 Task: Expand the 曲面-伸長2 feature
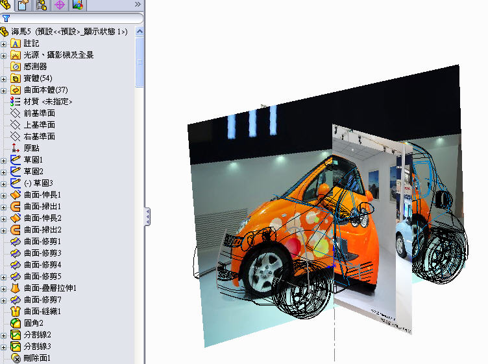tap(3, 219)
